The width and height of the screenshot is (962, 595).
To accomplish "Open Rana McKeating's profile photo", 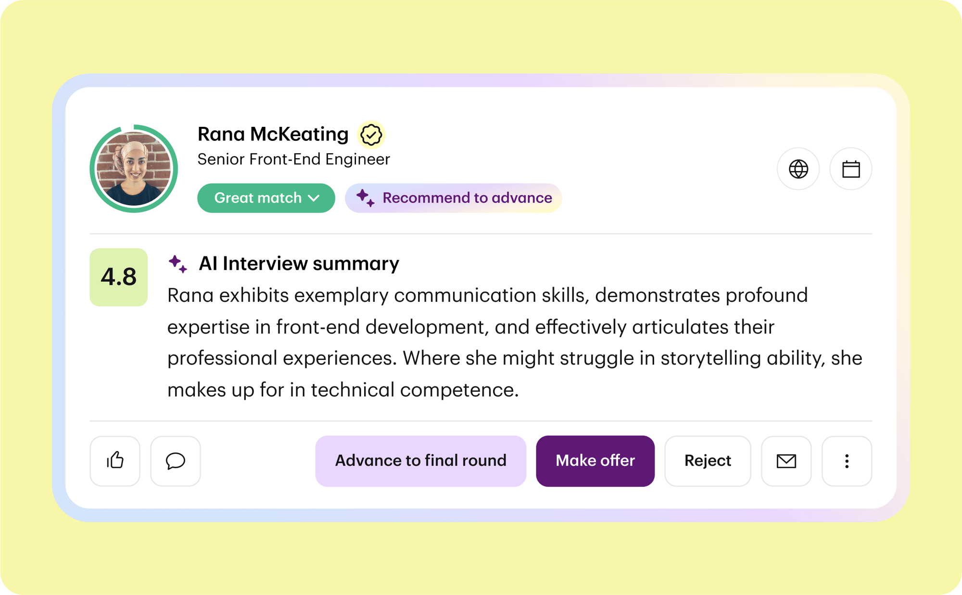I will (x=134, y=169).
